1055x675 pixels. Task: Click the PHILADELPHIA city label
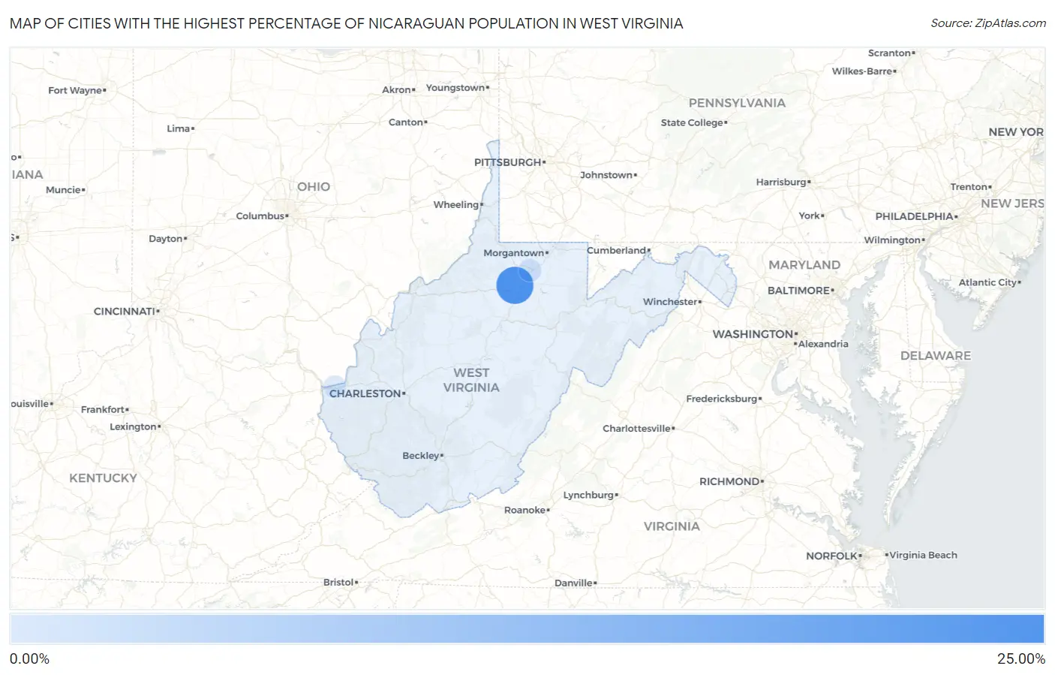tap(915, 216)
